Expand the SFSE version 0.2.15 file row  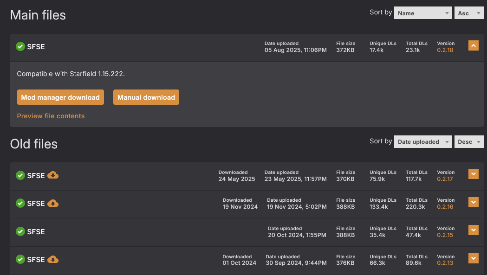pyautogui.click(x=473, y=230)
